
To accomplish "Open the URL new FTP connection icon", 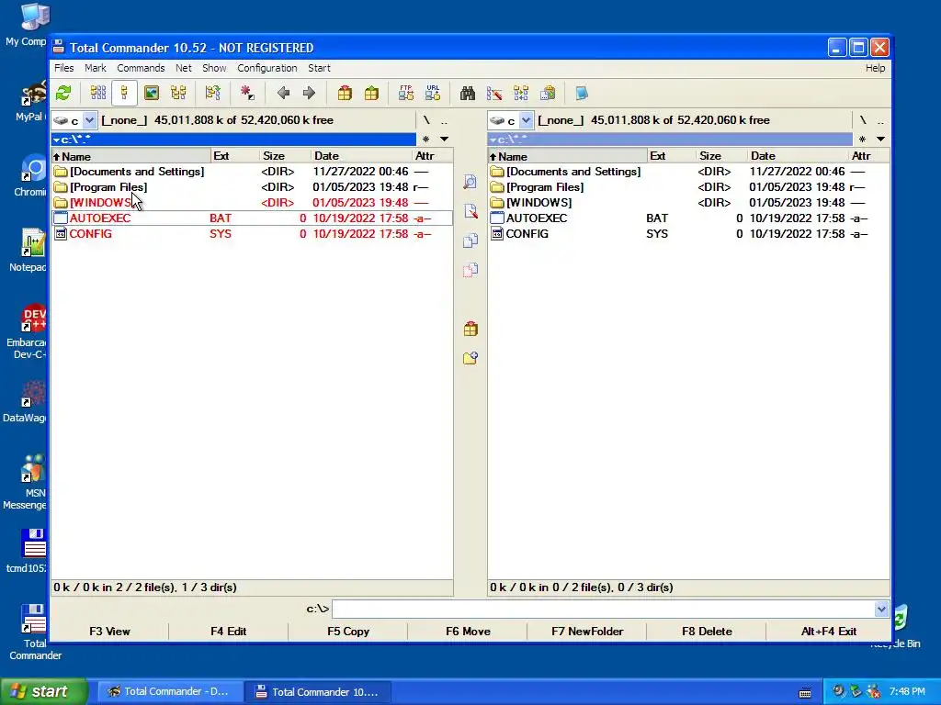I will [433, 93].
